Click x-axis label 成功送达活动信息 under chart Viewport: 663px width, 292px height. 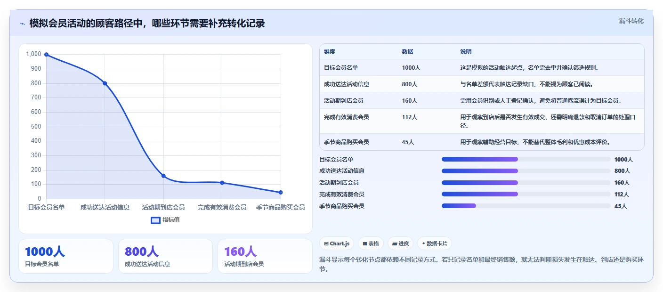tap(105, 207)
